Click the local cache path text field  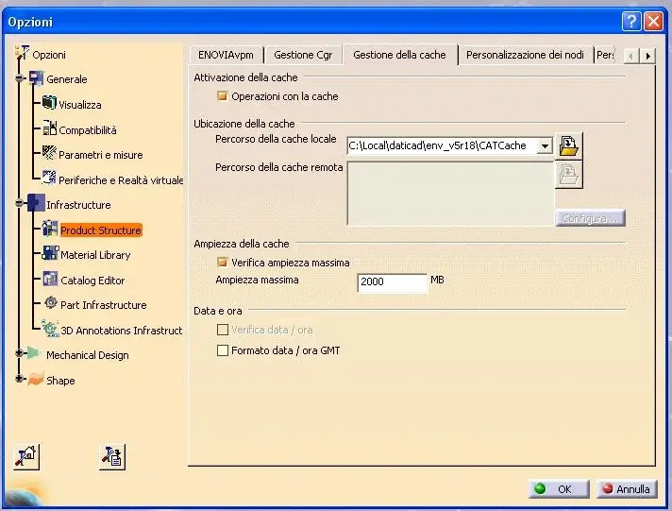(x=443, y=145)
